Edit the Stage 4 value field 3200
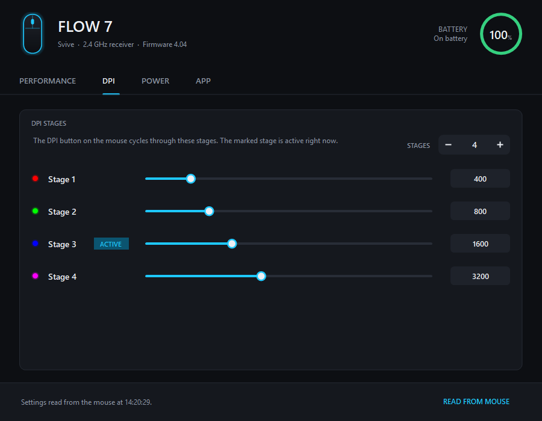The width and height of the screenshot is (542, 421). pyautogui.click(x=480, y=276)
